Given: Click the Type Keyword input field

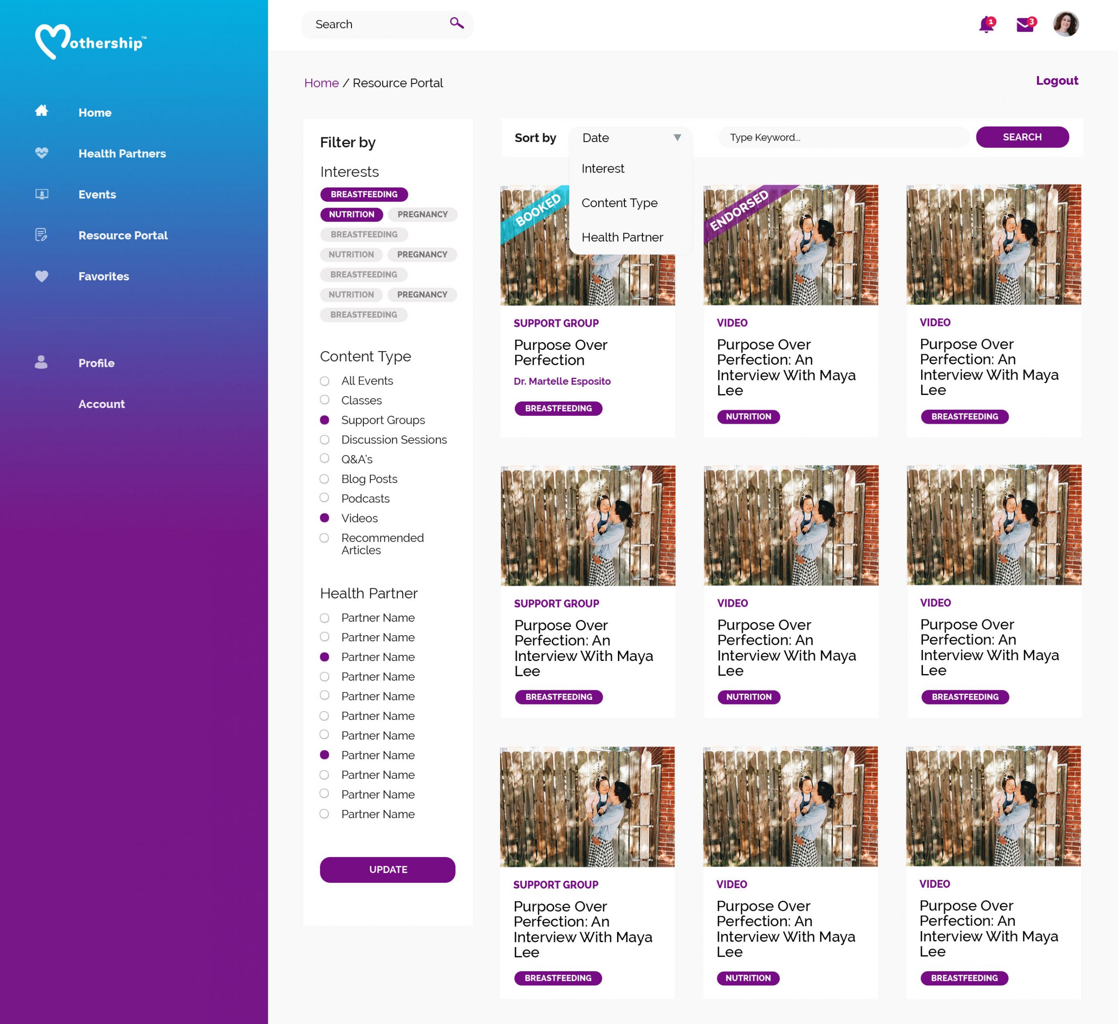Looking at the screenshot, I should (843, 138).
